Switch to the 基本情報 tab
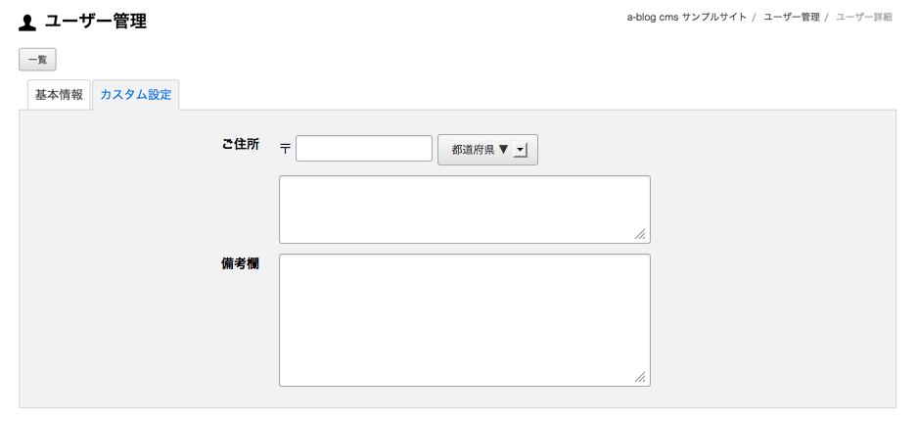The height and width of the screenshot is (422, 918). [59, 96]
